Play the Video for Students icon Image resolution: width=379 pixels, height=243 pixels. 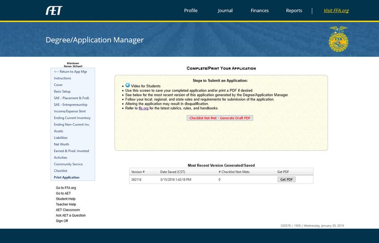click(128, 85)
